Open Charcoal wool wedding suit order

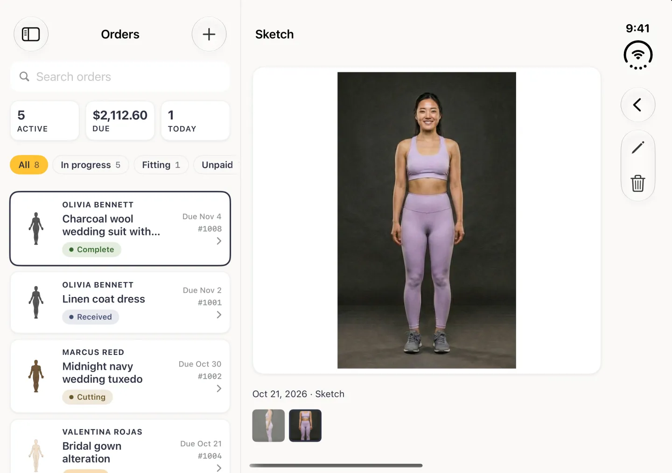click(120, 228)
